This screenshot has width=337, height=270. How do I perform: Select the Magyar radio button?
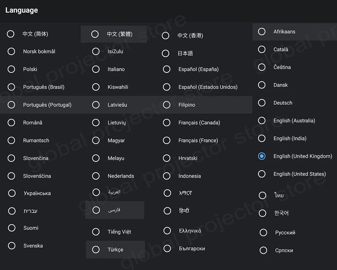96,140
